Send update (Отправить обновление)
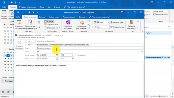 point(19,45)
